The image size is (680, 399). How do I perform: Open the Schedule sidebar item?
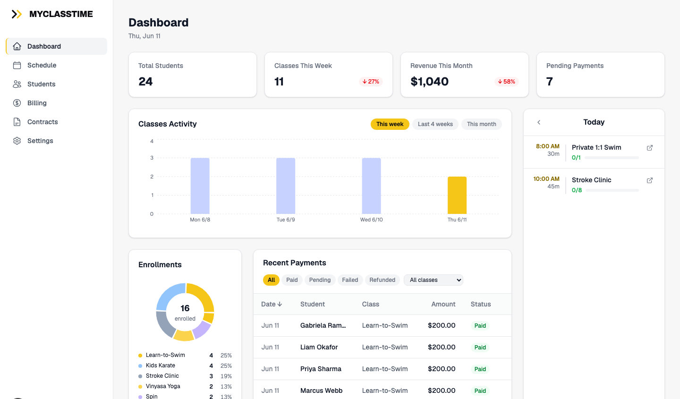coord(57,65)
